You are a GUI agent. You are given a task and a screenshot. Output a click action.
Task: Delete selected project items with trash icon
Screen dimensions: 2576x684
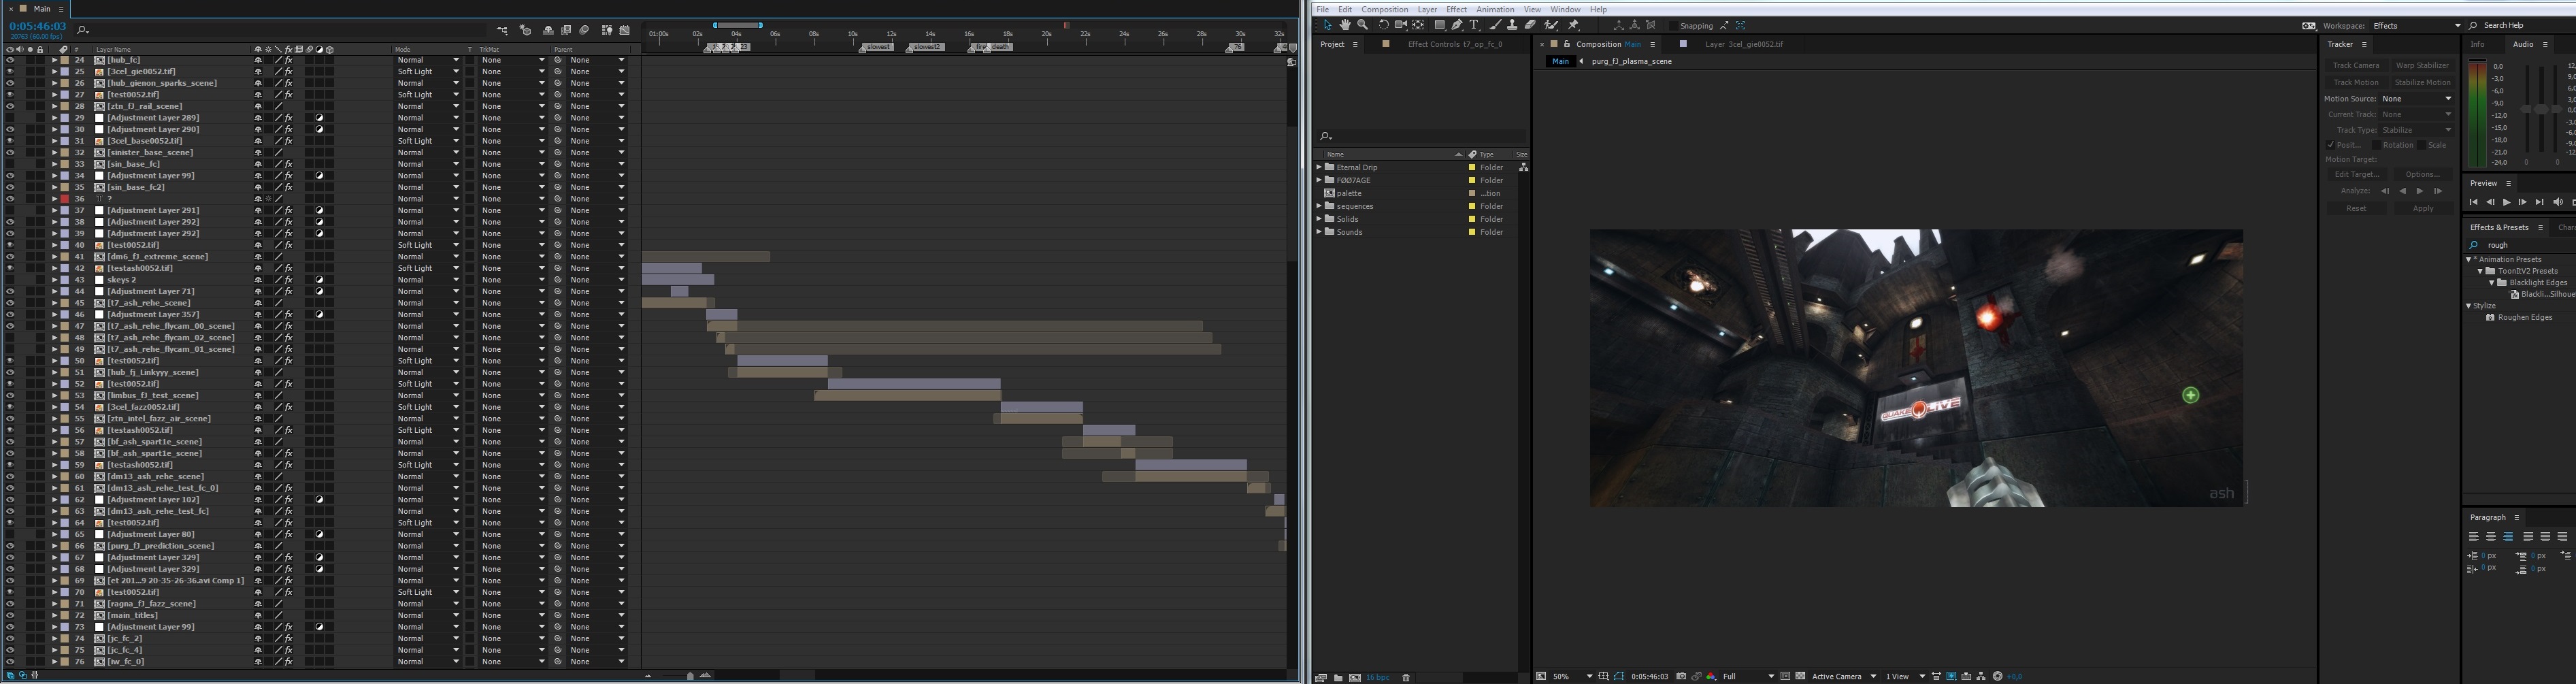[1406, 678]
